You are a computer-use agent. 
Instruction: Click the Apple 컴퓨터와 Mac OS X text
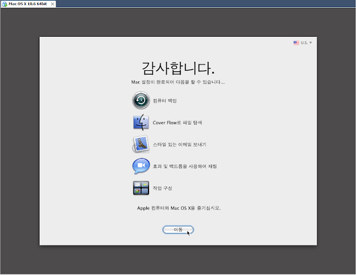179,208
